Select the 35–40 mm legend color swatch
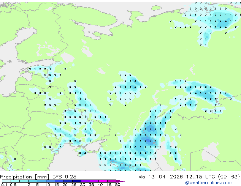 tap(94, 181)
